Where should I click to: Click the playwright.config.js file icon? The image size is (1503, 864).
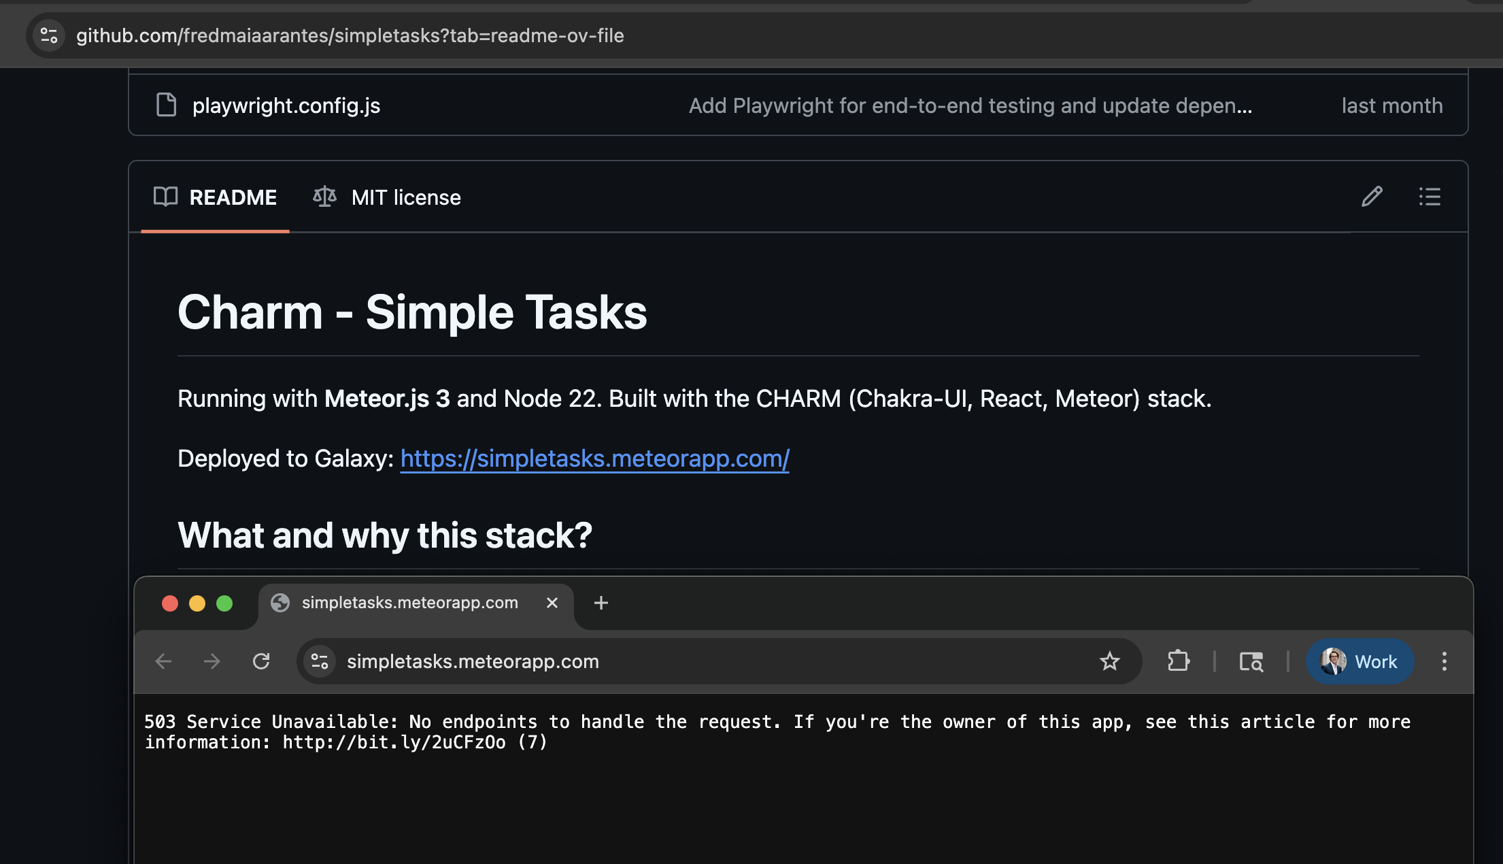(166, 105)
